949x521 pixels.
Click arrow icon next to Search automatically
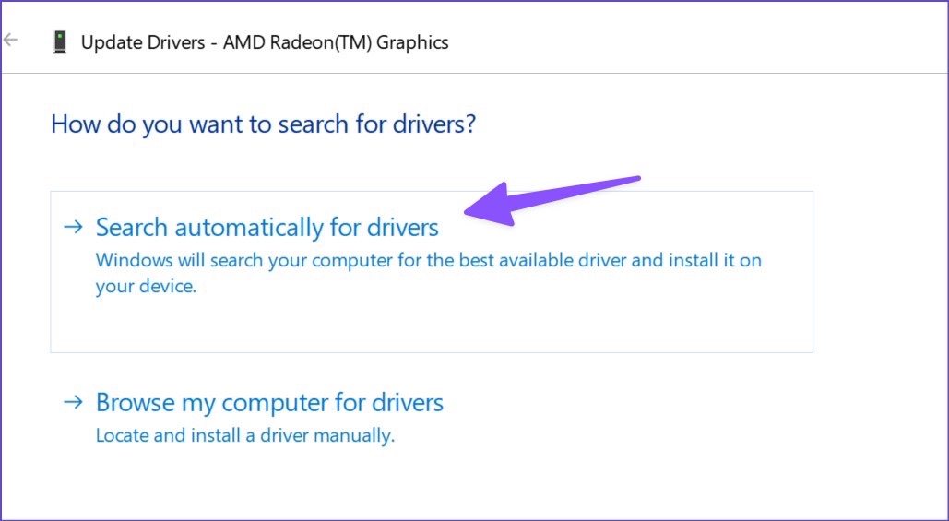pyautogui.click(x=73, y=227)
